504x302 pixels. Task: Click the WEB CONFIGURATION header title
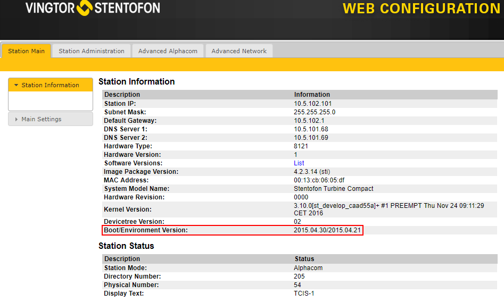pos(421,9)
